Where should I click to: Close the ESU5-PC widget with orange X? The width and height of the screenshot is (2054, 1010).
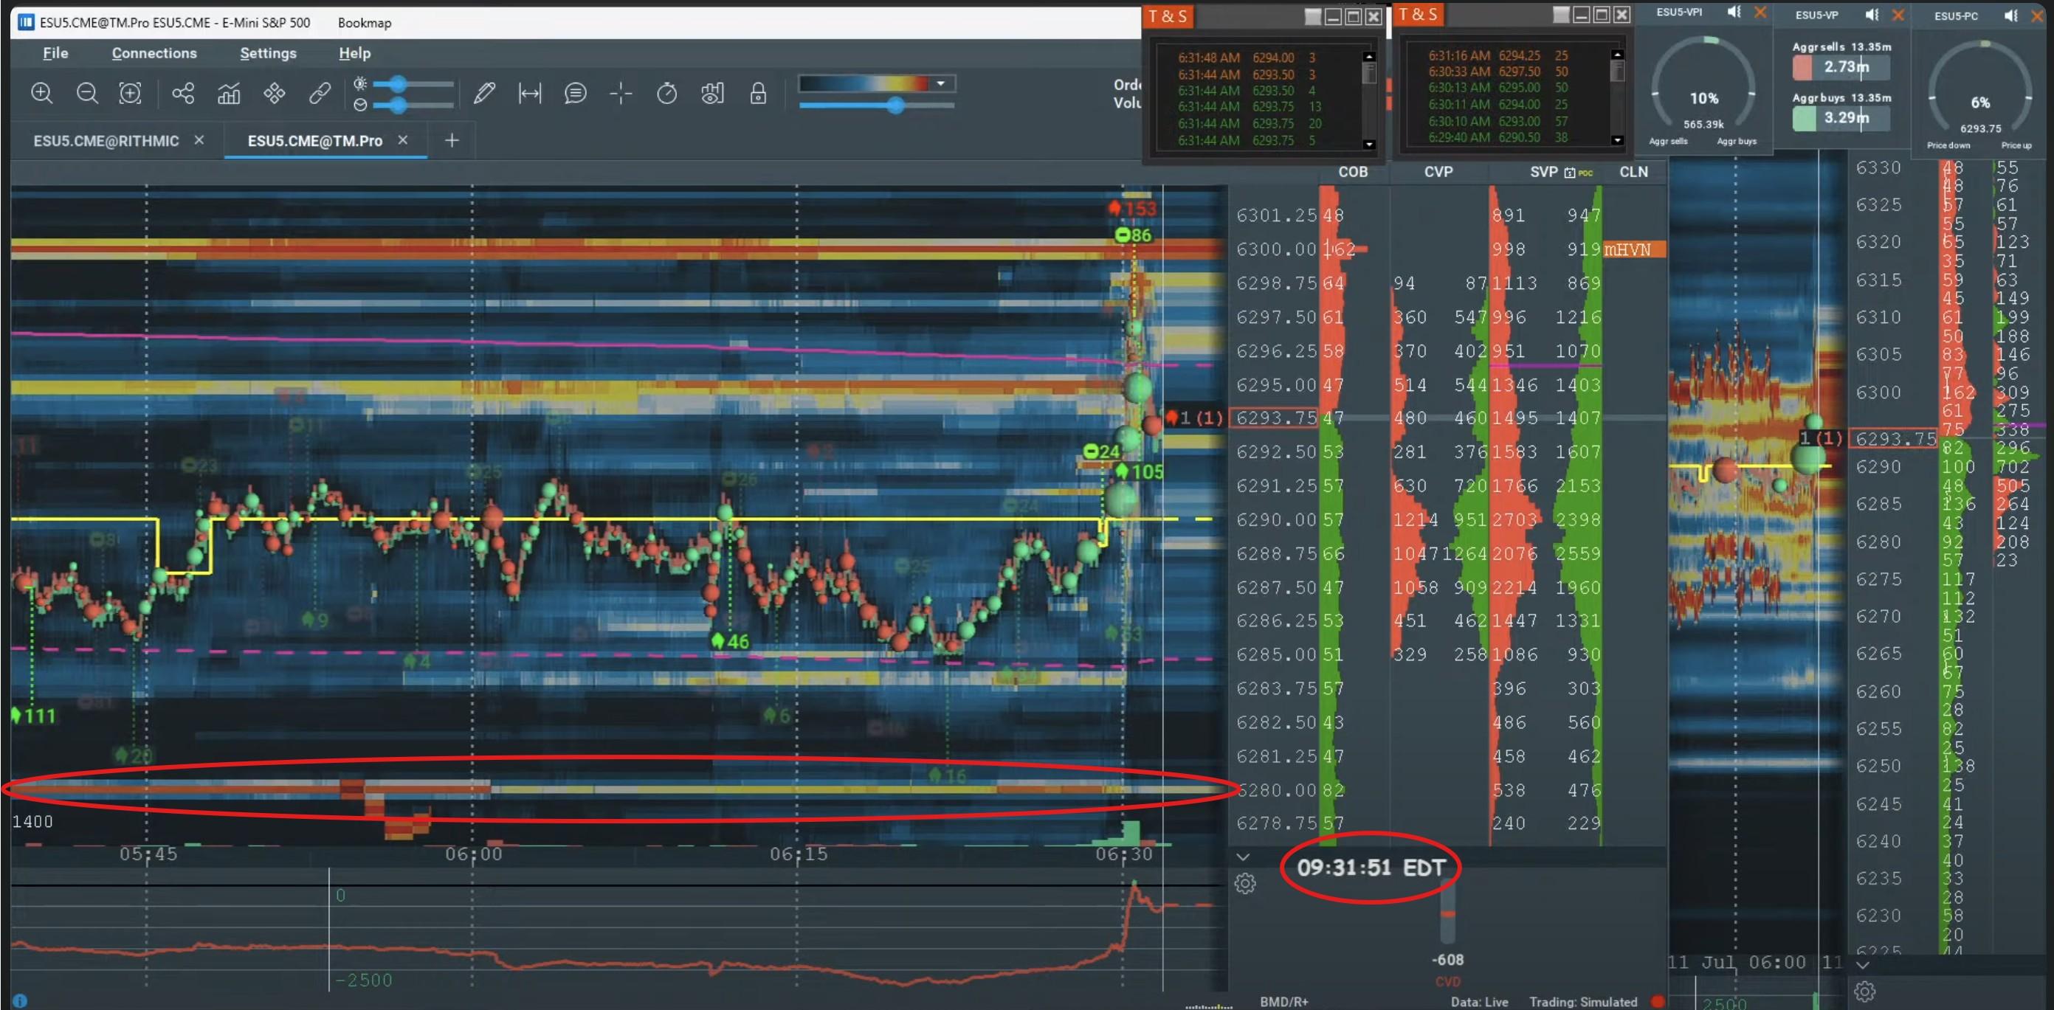click(x=2036, y=15)
